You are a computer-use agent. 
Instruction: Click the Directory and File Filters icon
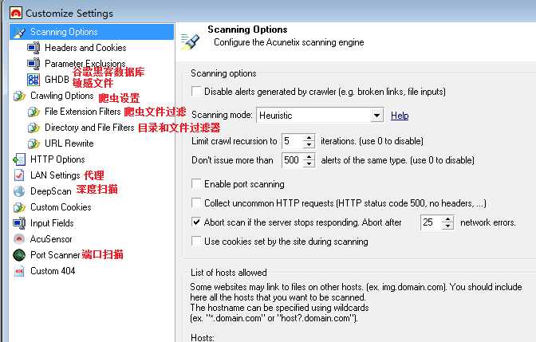(x=33, y=128)
